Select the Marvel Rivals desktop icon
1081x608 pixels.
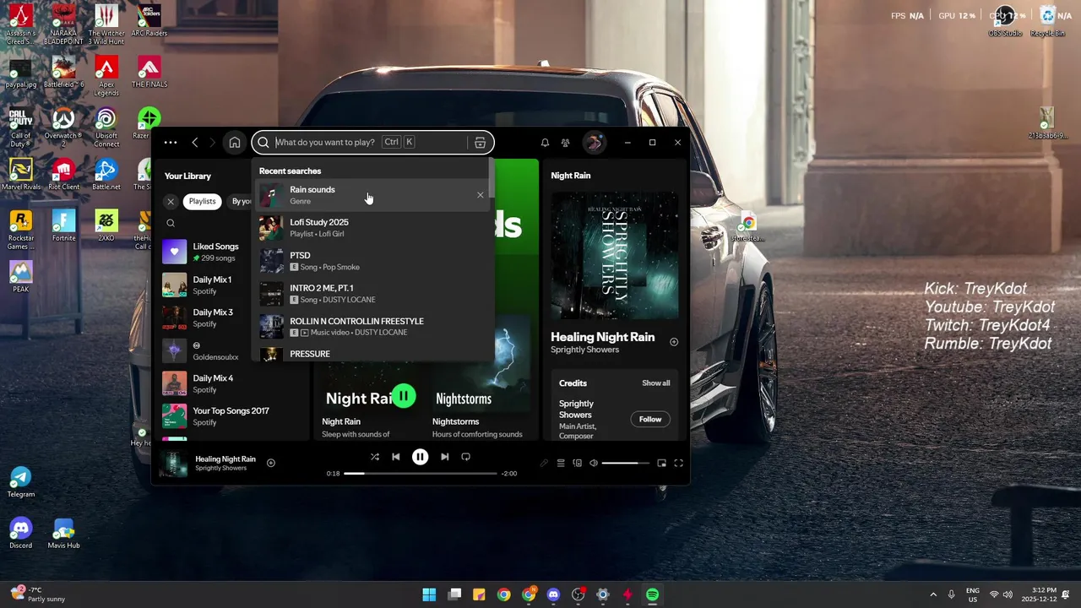[x=21, y=175]
